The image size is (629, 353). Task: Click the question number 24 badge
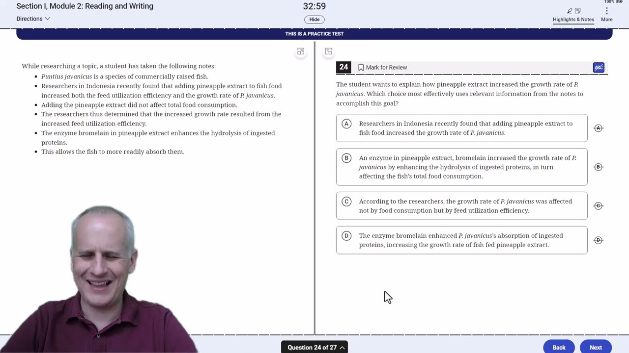[x=343, y=67]
